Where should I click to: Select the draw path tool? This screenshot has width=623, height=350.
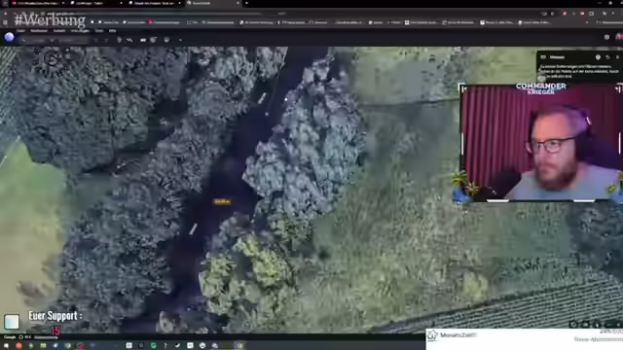point(129,40)
